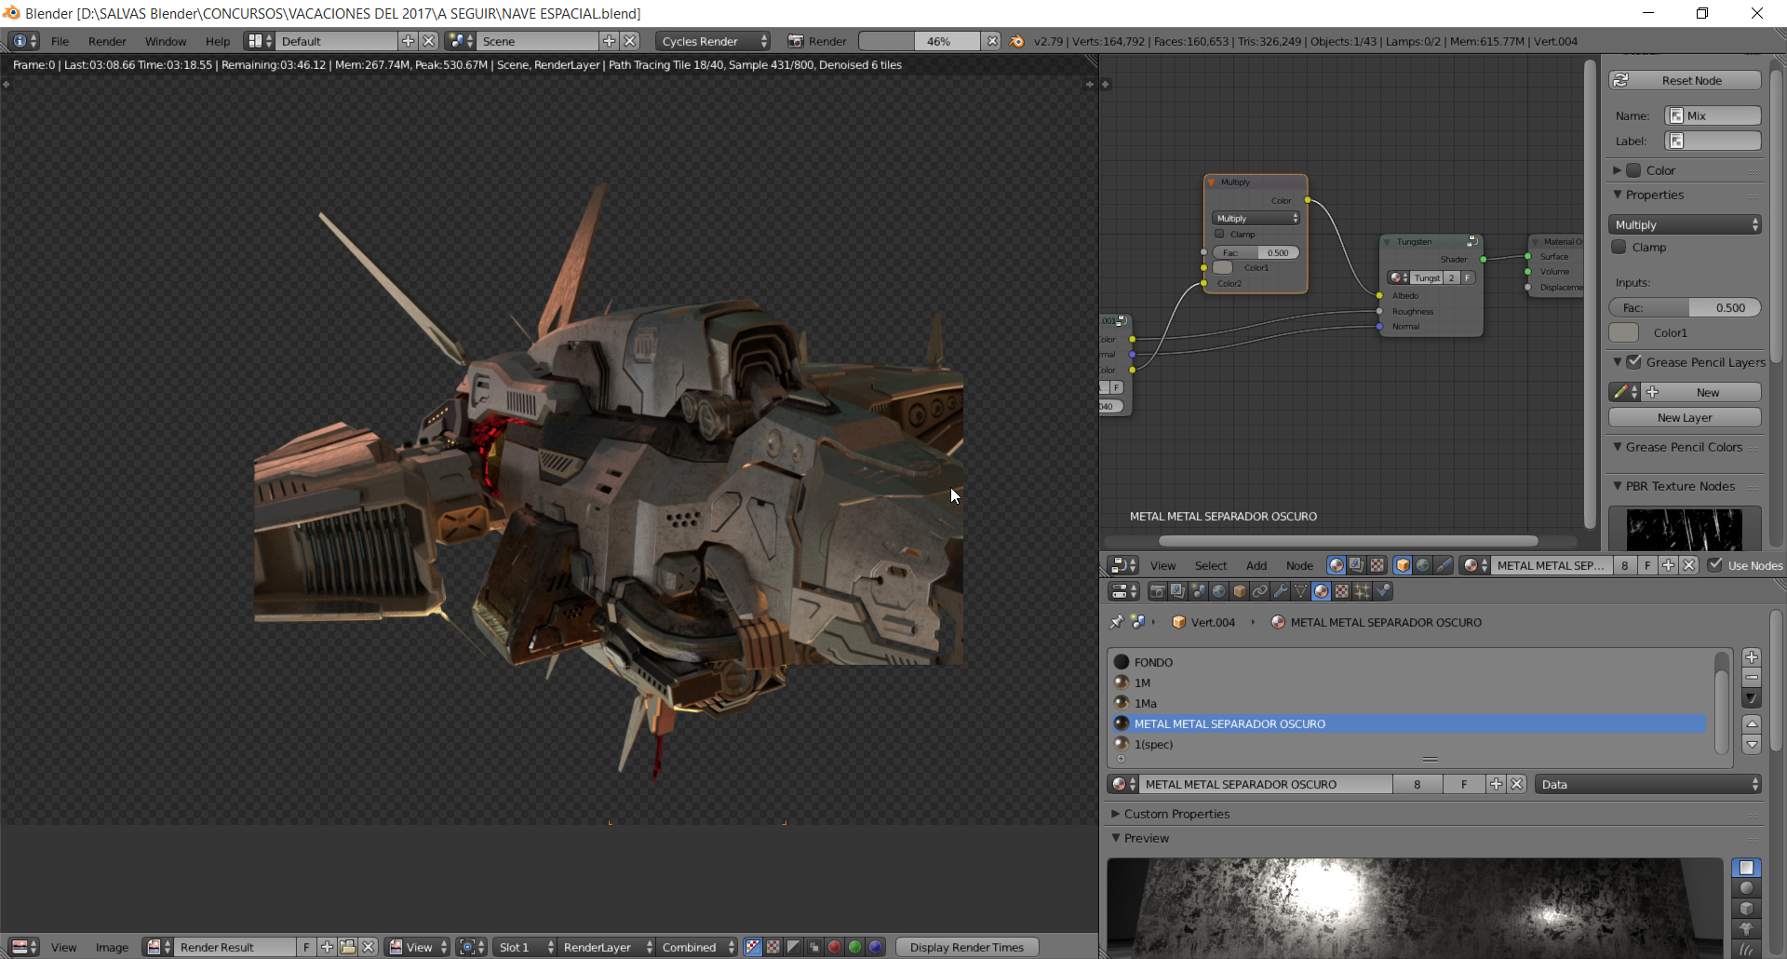Click Display Render Times button
1787x959 pixels.
[967, 947]
